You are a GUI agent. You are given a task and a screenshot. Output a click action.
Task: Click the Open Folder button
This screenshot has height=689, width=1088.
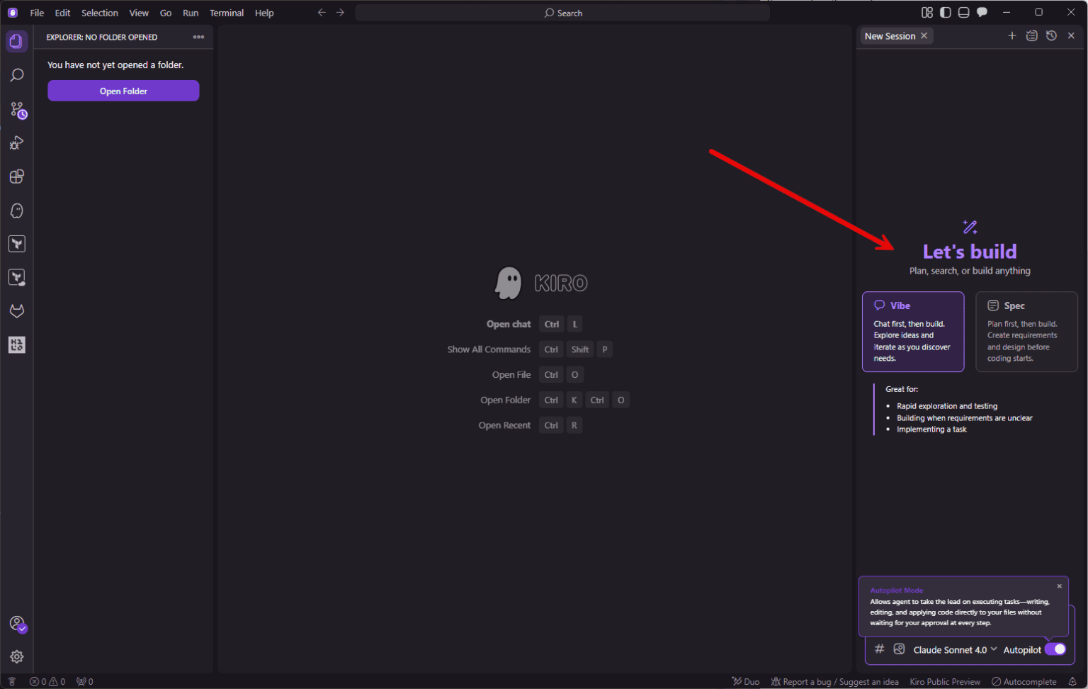click(123, 91)
